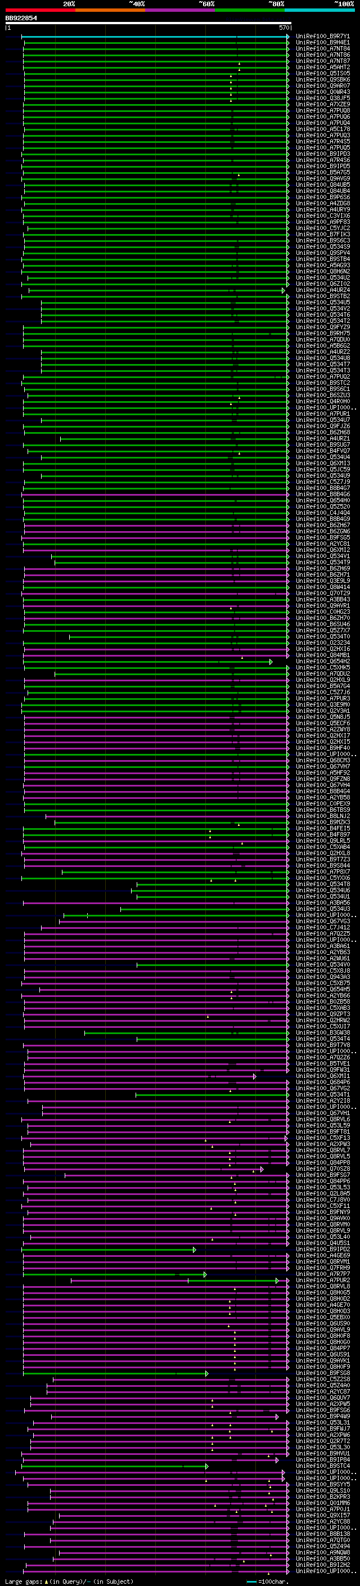The image size is (360, 1586).
Task: Click the cyan ~100% identity legend segment
Action: pyautogui.click(x=319, y=10)
